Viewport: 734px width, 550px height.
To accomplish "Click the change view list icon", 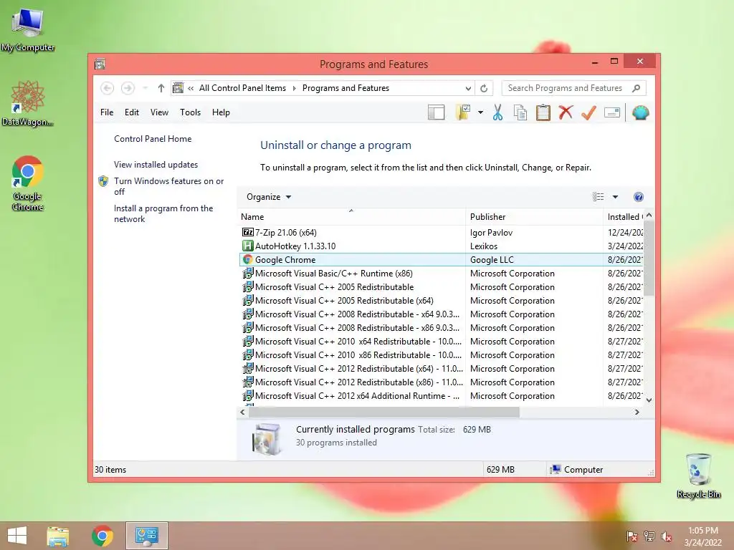I will click(599, 197).
